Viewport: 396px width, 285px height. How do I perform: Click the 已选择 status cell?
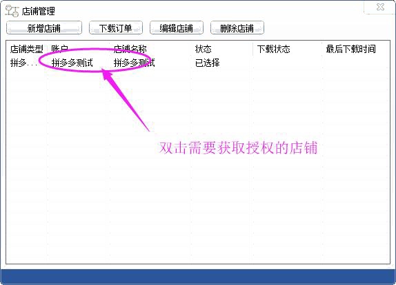(208, 63)
